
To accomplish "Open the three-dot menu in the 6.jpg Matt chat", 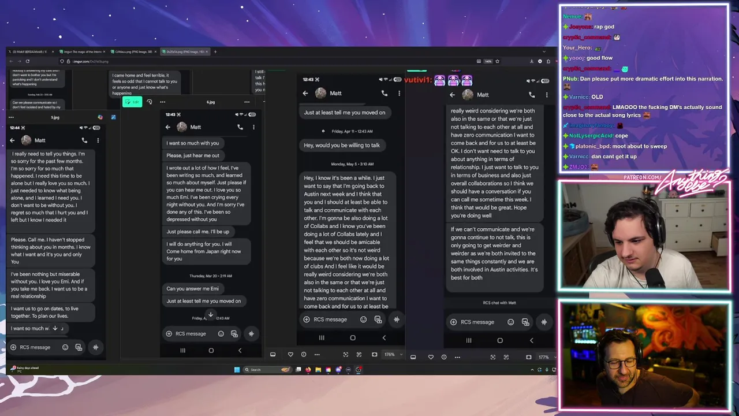I will pos(253,127).
